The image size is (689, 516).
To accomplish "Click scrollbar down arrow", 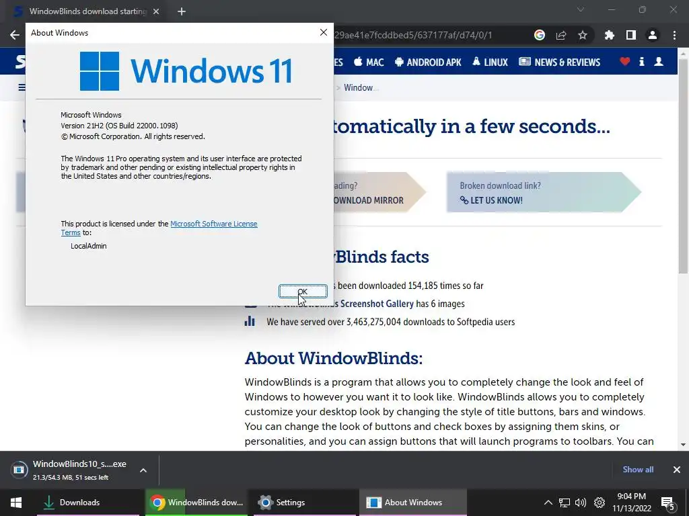I will click(683, 445).
